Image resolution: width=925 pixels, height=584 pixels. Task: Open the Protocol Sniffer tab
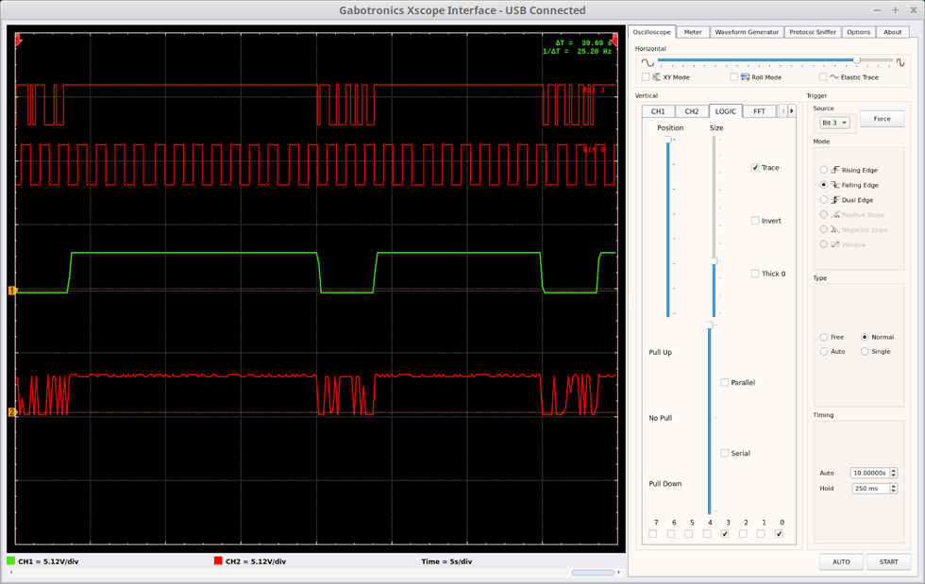pyautogui.click(x=812, y=32)
